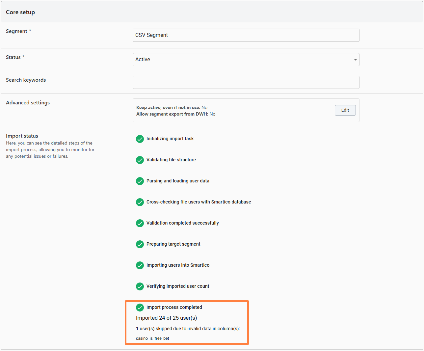Viewport: 424px width, 351px height.
Task: Click the Keep active, even if not in use setting
Action: point(172,107)
